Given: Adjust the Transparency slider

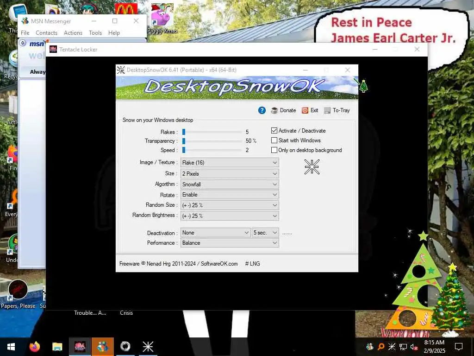Looking at the screenshot, I should [212, 141].
